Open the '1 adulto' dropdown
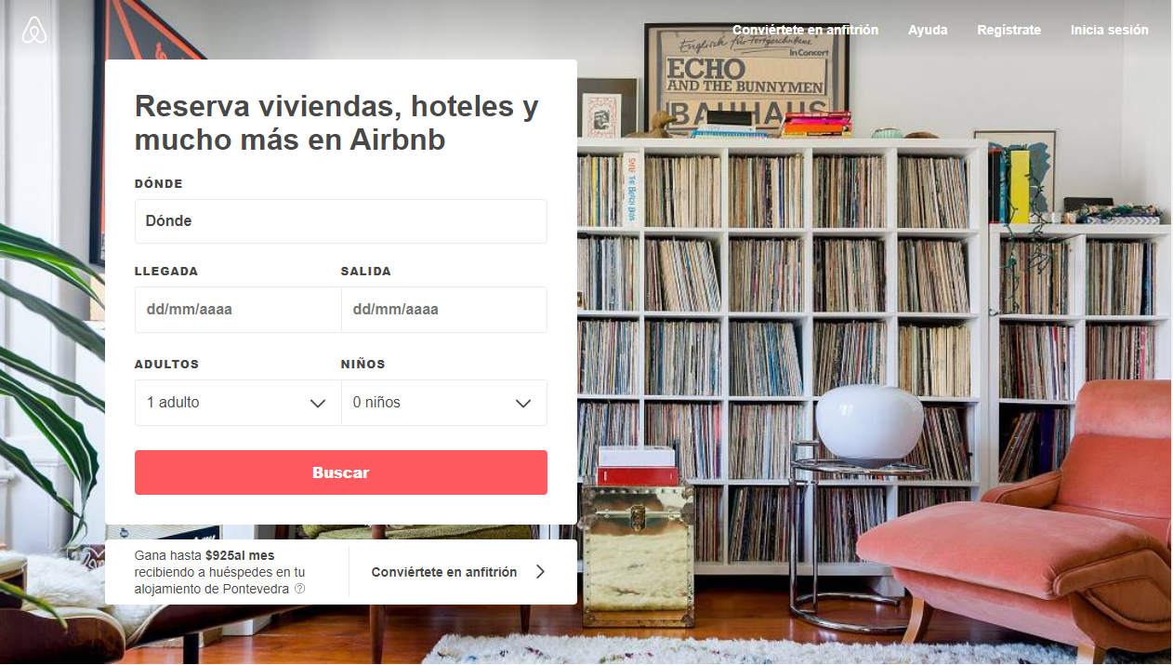This screenshot has height=665, width=1173. [x=238, y=403]
